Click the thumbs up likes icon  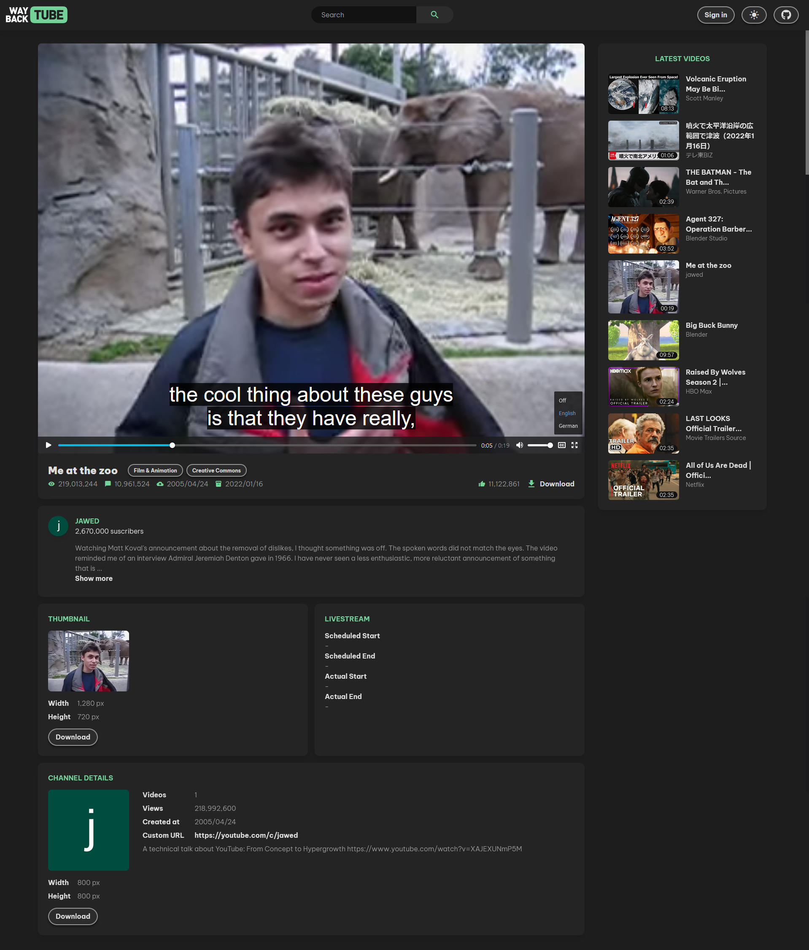[482, 484]
